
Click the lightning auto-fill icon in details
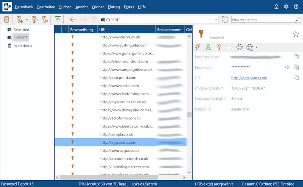(x=197, y=47)
